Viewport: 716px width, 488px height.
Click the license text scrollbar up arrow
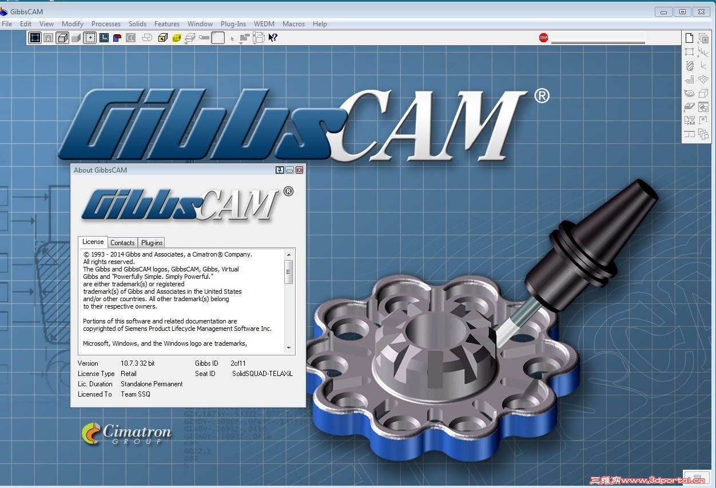pyautogui.click(x=289, y=255)
